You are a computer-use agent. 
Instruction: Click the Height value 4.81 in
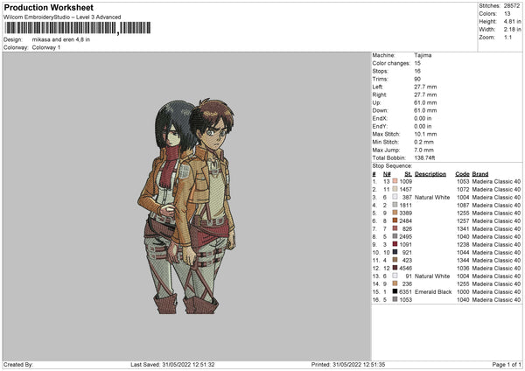click(512, 21)
